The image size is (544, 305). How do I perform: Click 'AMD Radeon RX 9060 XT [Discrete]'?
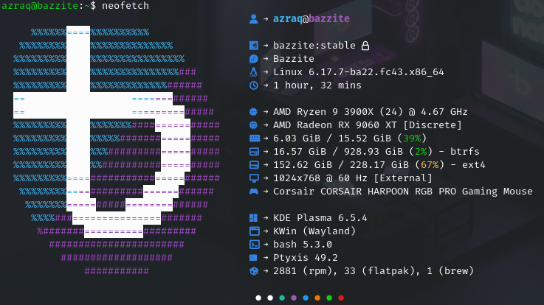[368, 125]
